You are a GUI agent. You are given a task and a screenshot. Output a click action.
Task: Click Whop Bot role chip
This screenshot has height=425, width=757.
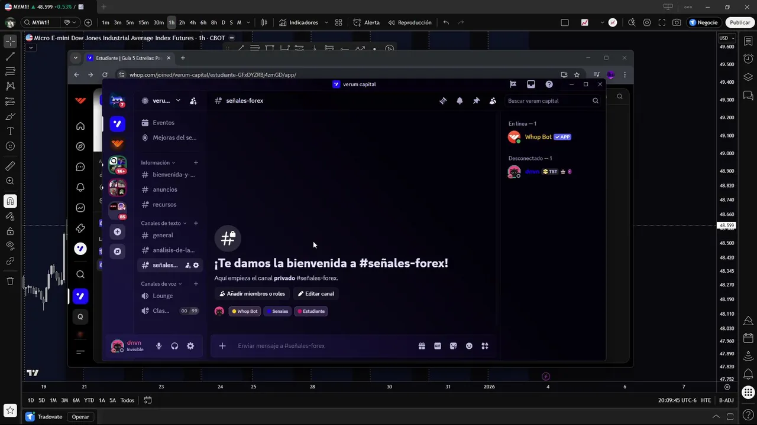coord(245,311)
